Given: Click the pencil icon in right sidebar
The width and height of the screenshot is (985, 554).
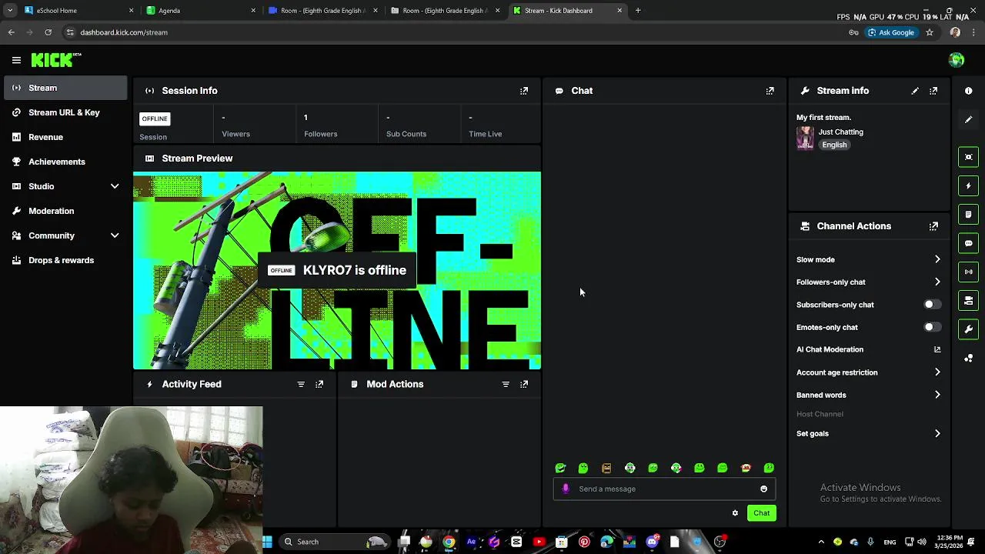Looking at the screenshot, I should pos(969,119).
